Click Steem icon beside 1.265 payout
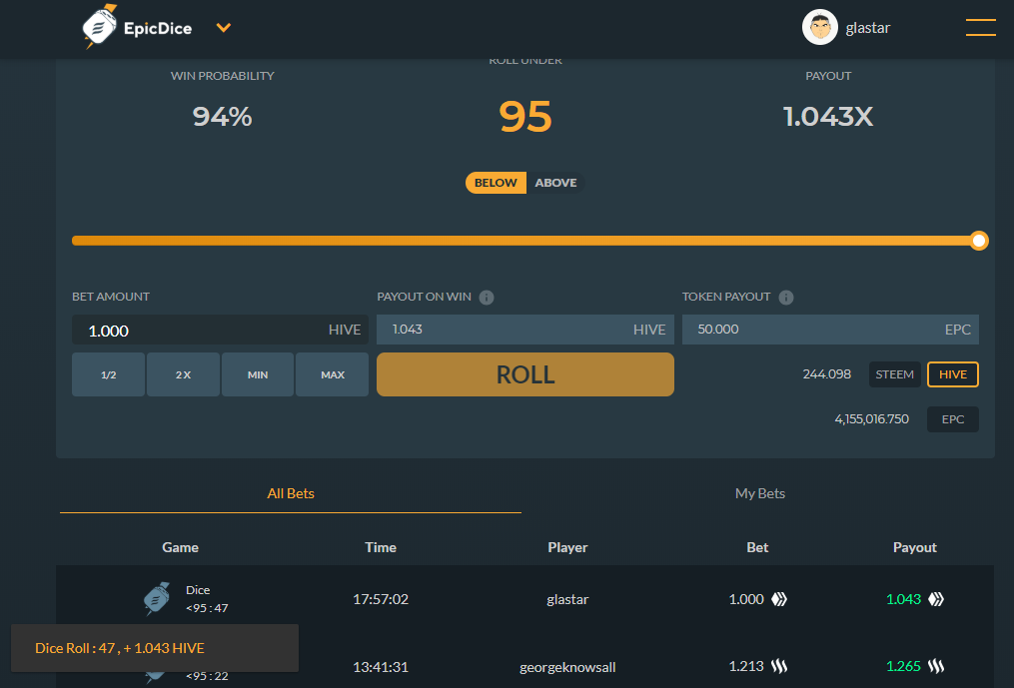 [x=936, y=667]
